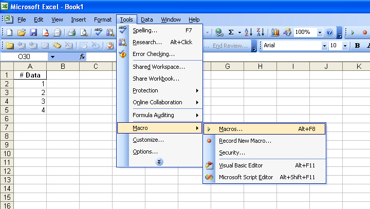Expand the Tools menu with the double chevron
Screen dimensions: 370x209
point(159,162)
